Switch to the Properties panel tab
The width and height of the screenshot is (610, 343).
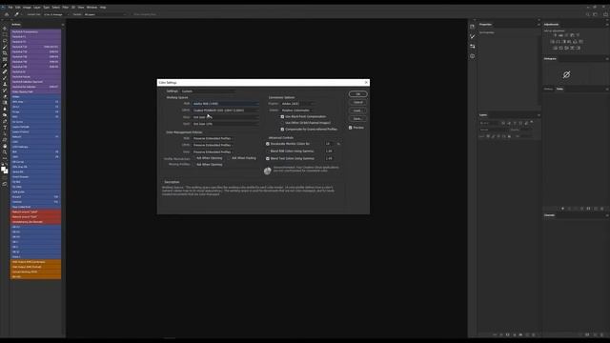coord(485,25)
